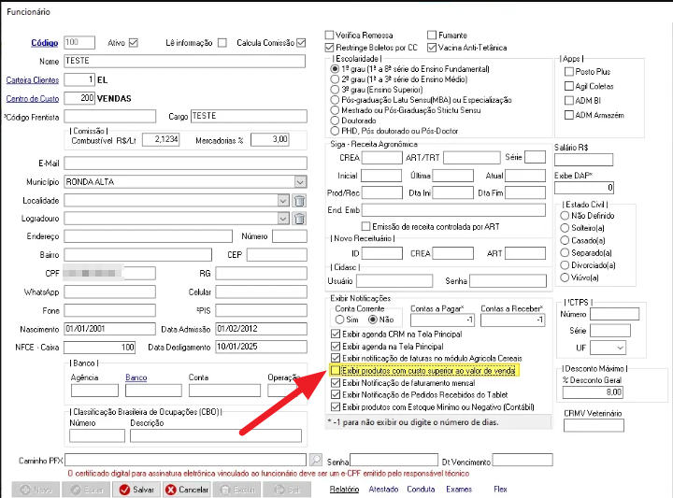Click the Banco link
The height and width of the screenshot is (498, 673).
[x=136, y=377]
